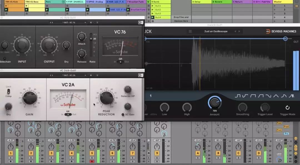300x165 pixels.
Task: Launch scene 1 on the Master track
Action: (275, 6)
